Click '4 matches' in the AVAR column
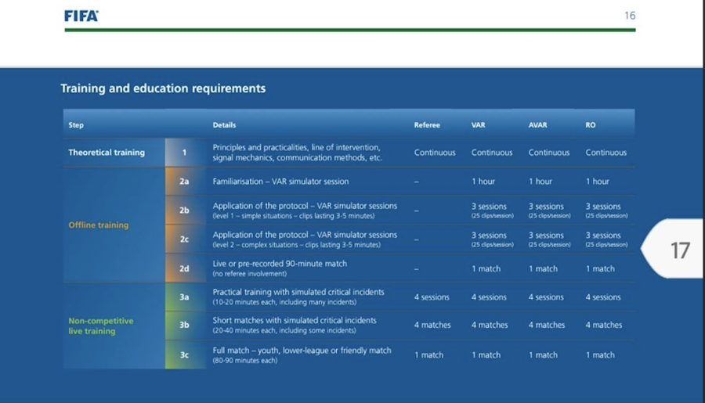The image size is (705, 403). pyautogui.click(x=547, y=325)
